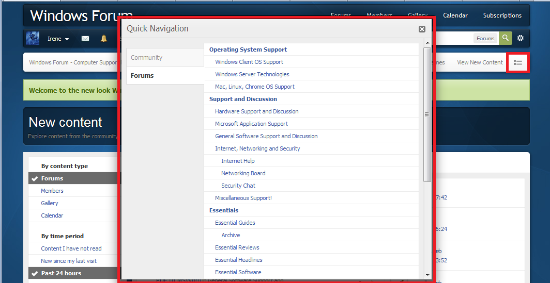The height and width of the screenshot is (283, 550).
Task: Open Microsoft Application Support forum
Action: click(x=251, y=124)
